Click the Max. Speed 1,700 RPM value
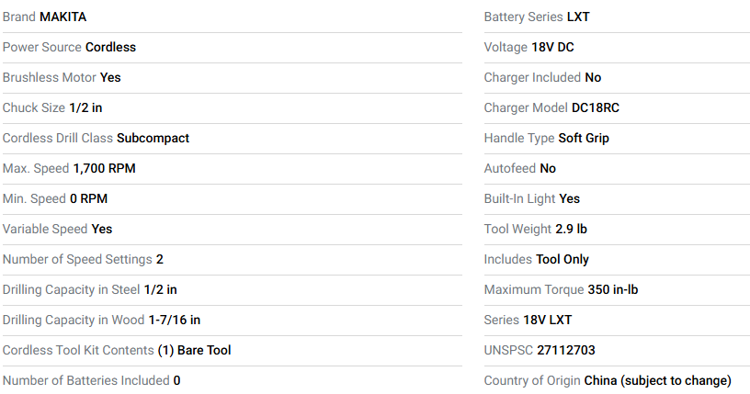 click(x=104, y=168)
